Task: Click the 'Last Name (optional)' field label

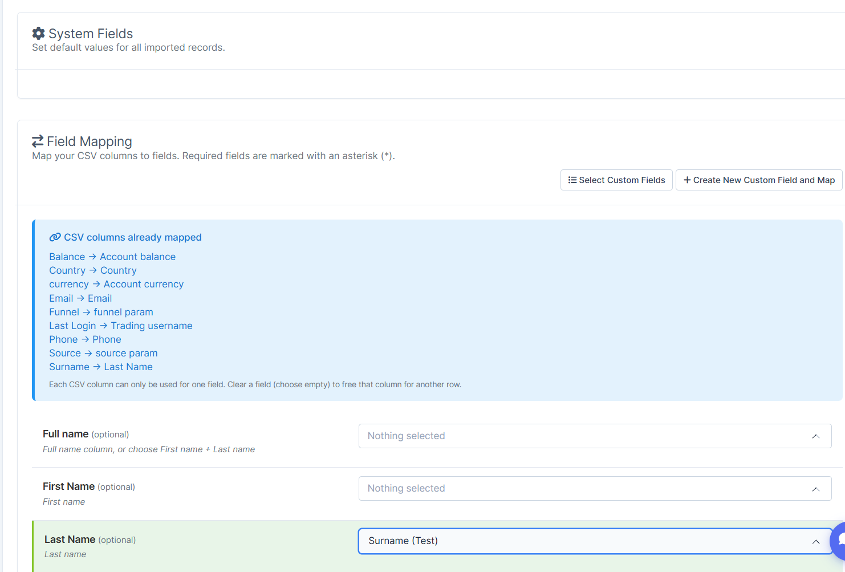Action: (90, 539)
